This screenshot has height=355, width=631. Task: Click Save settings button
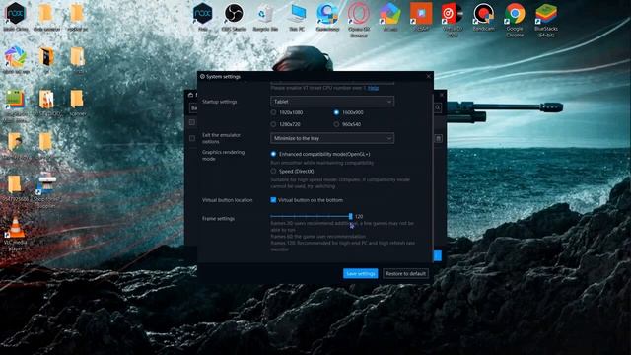pos(361,274)
